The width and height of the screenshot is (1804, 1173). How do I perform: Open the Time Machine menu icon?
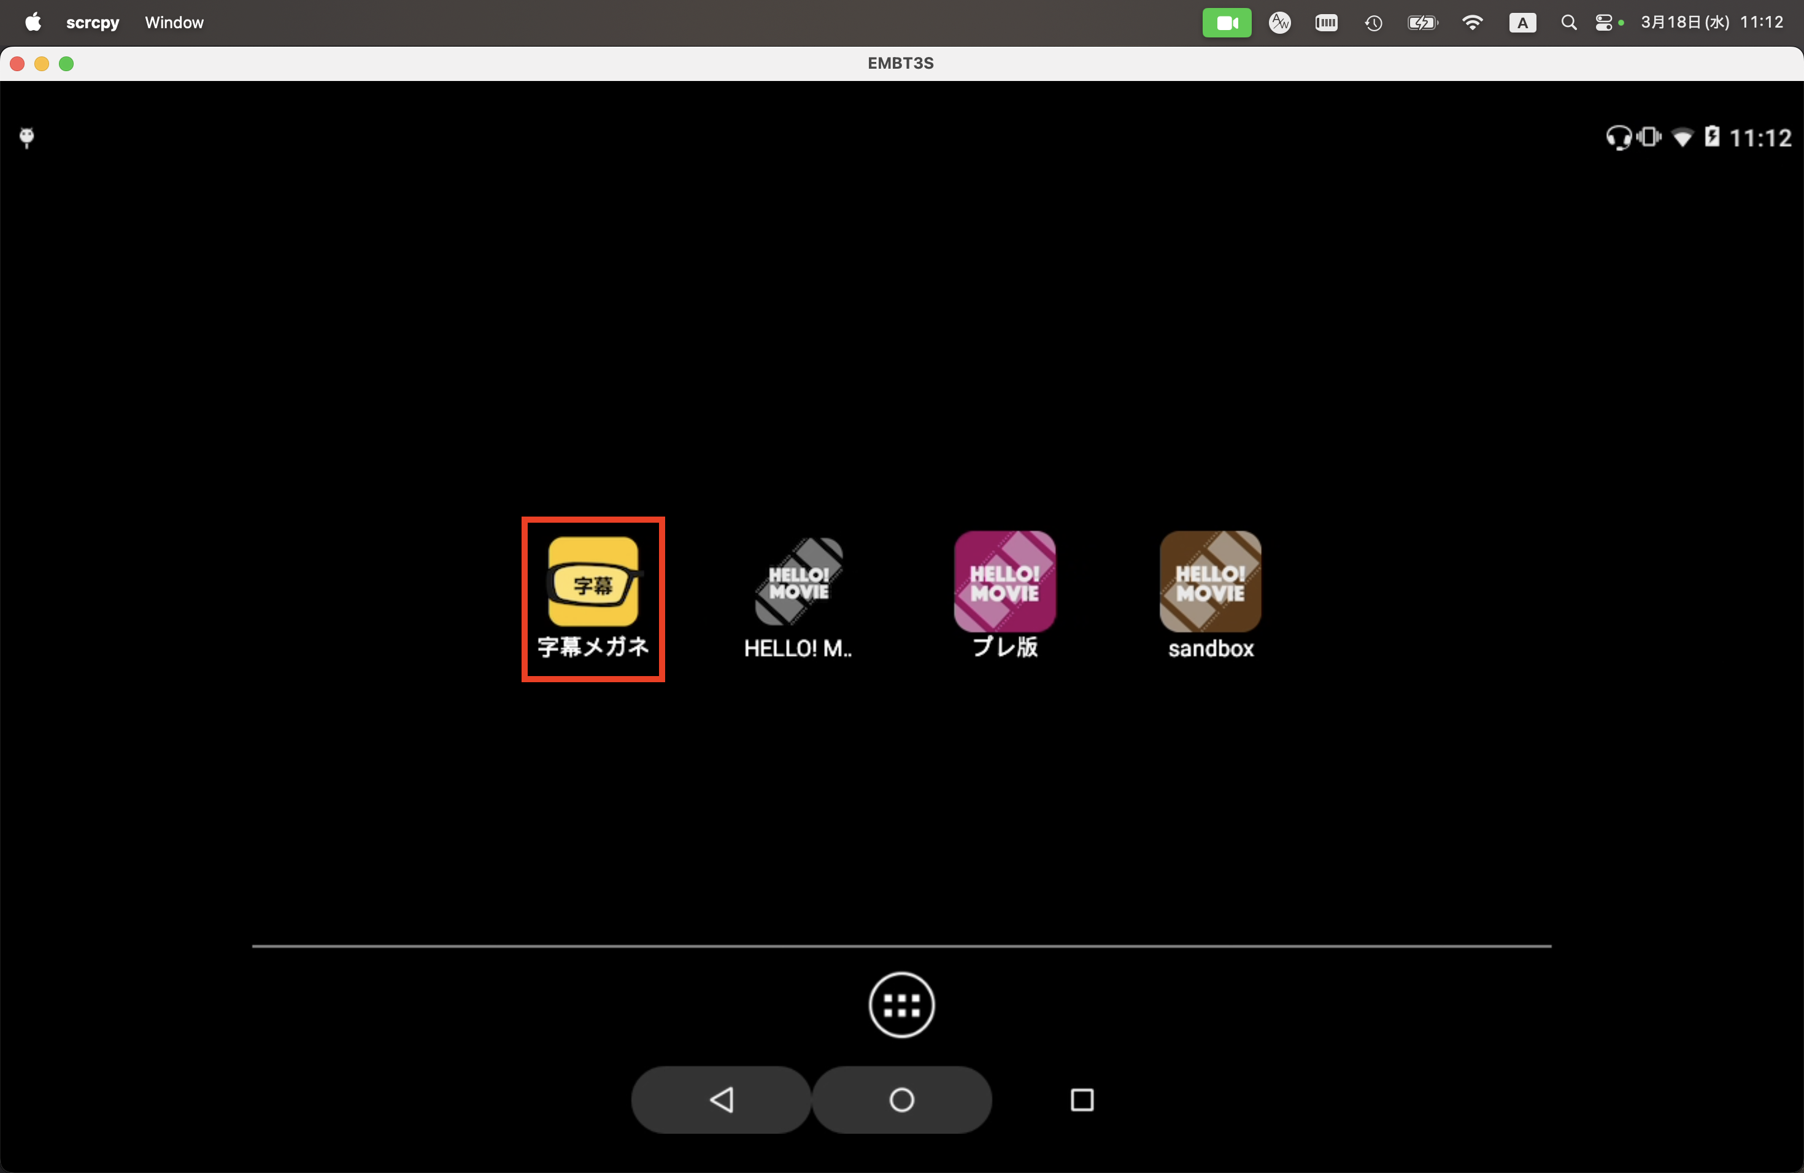(x=1373, y=23)
